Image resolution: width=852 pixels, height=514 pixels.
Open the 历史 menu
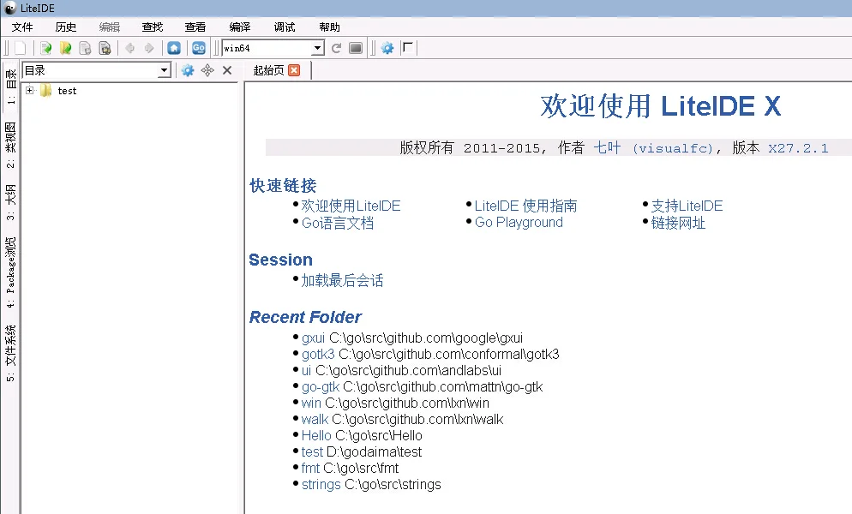pos(66,27)
